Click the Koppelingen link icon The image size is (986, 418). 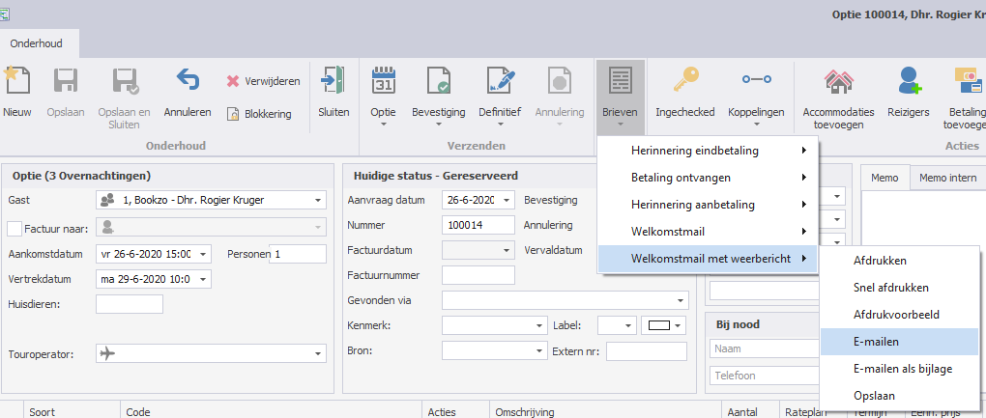point(757,79)
